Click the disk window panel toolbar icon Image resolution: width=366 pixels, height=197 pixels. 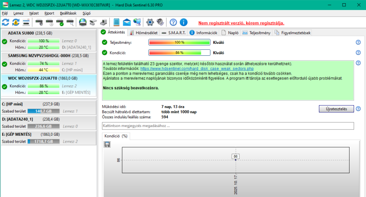pos(26,22)
